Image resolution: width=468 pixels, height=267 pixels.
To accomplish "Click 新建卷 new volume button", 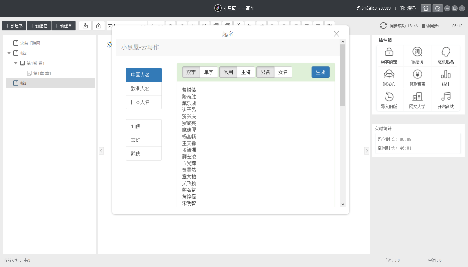I will (39, 26).
